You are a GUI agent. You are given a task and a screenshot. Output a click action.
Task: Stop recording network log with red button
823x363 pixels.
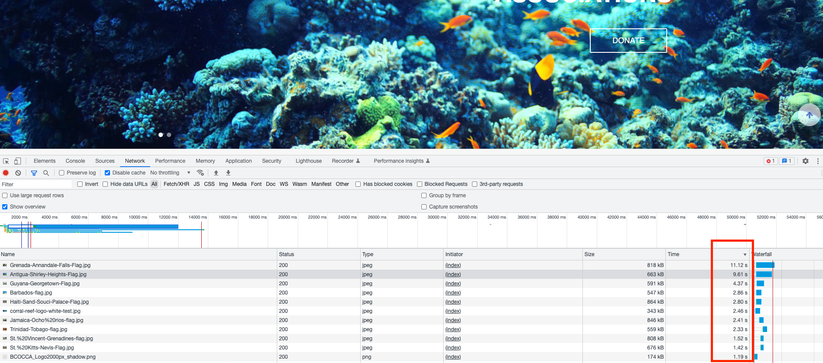(6, 173)
